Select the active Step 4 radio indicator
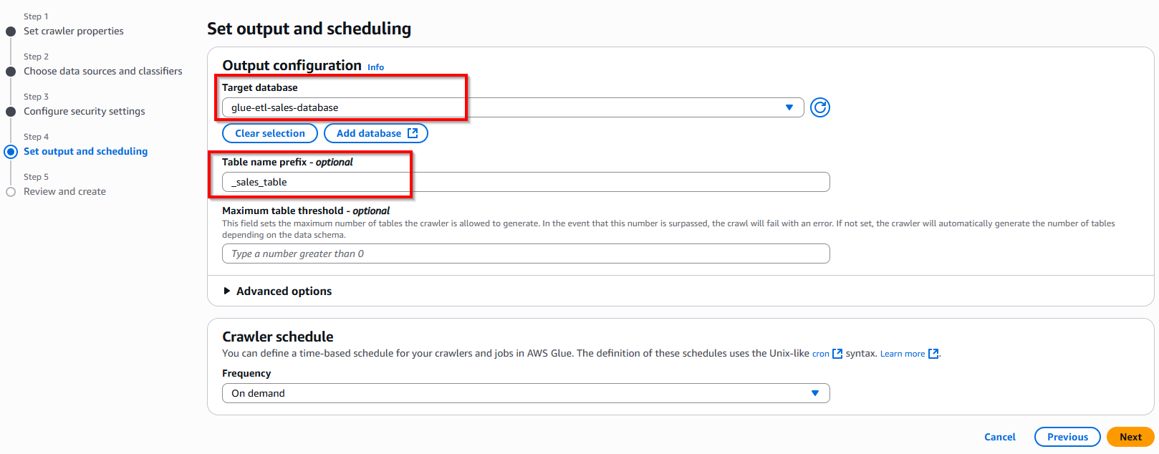This screenshot has height=454, width=1159. [11, 152]
